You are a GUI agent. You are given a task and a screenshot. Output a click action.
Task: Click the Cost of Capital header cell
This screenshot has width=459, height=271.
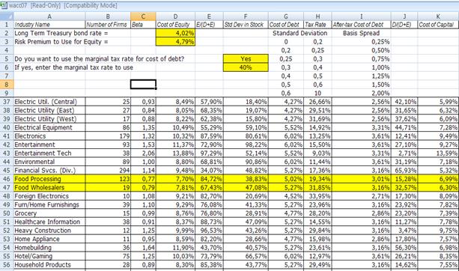[x=438, y=25]
